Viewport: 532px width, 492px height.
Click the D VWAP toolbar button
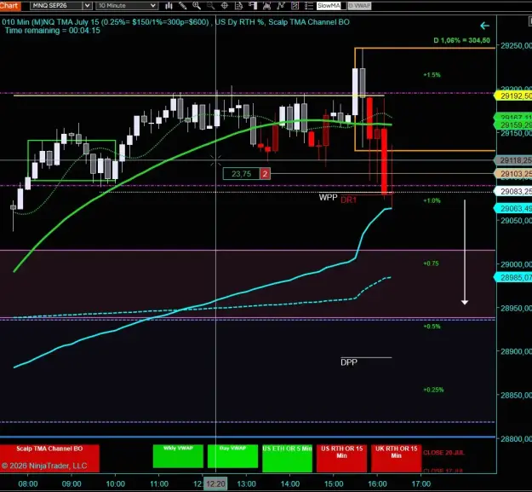(360, 5)
